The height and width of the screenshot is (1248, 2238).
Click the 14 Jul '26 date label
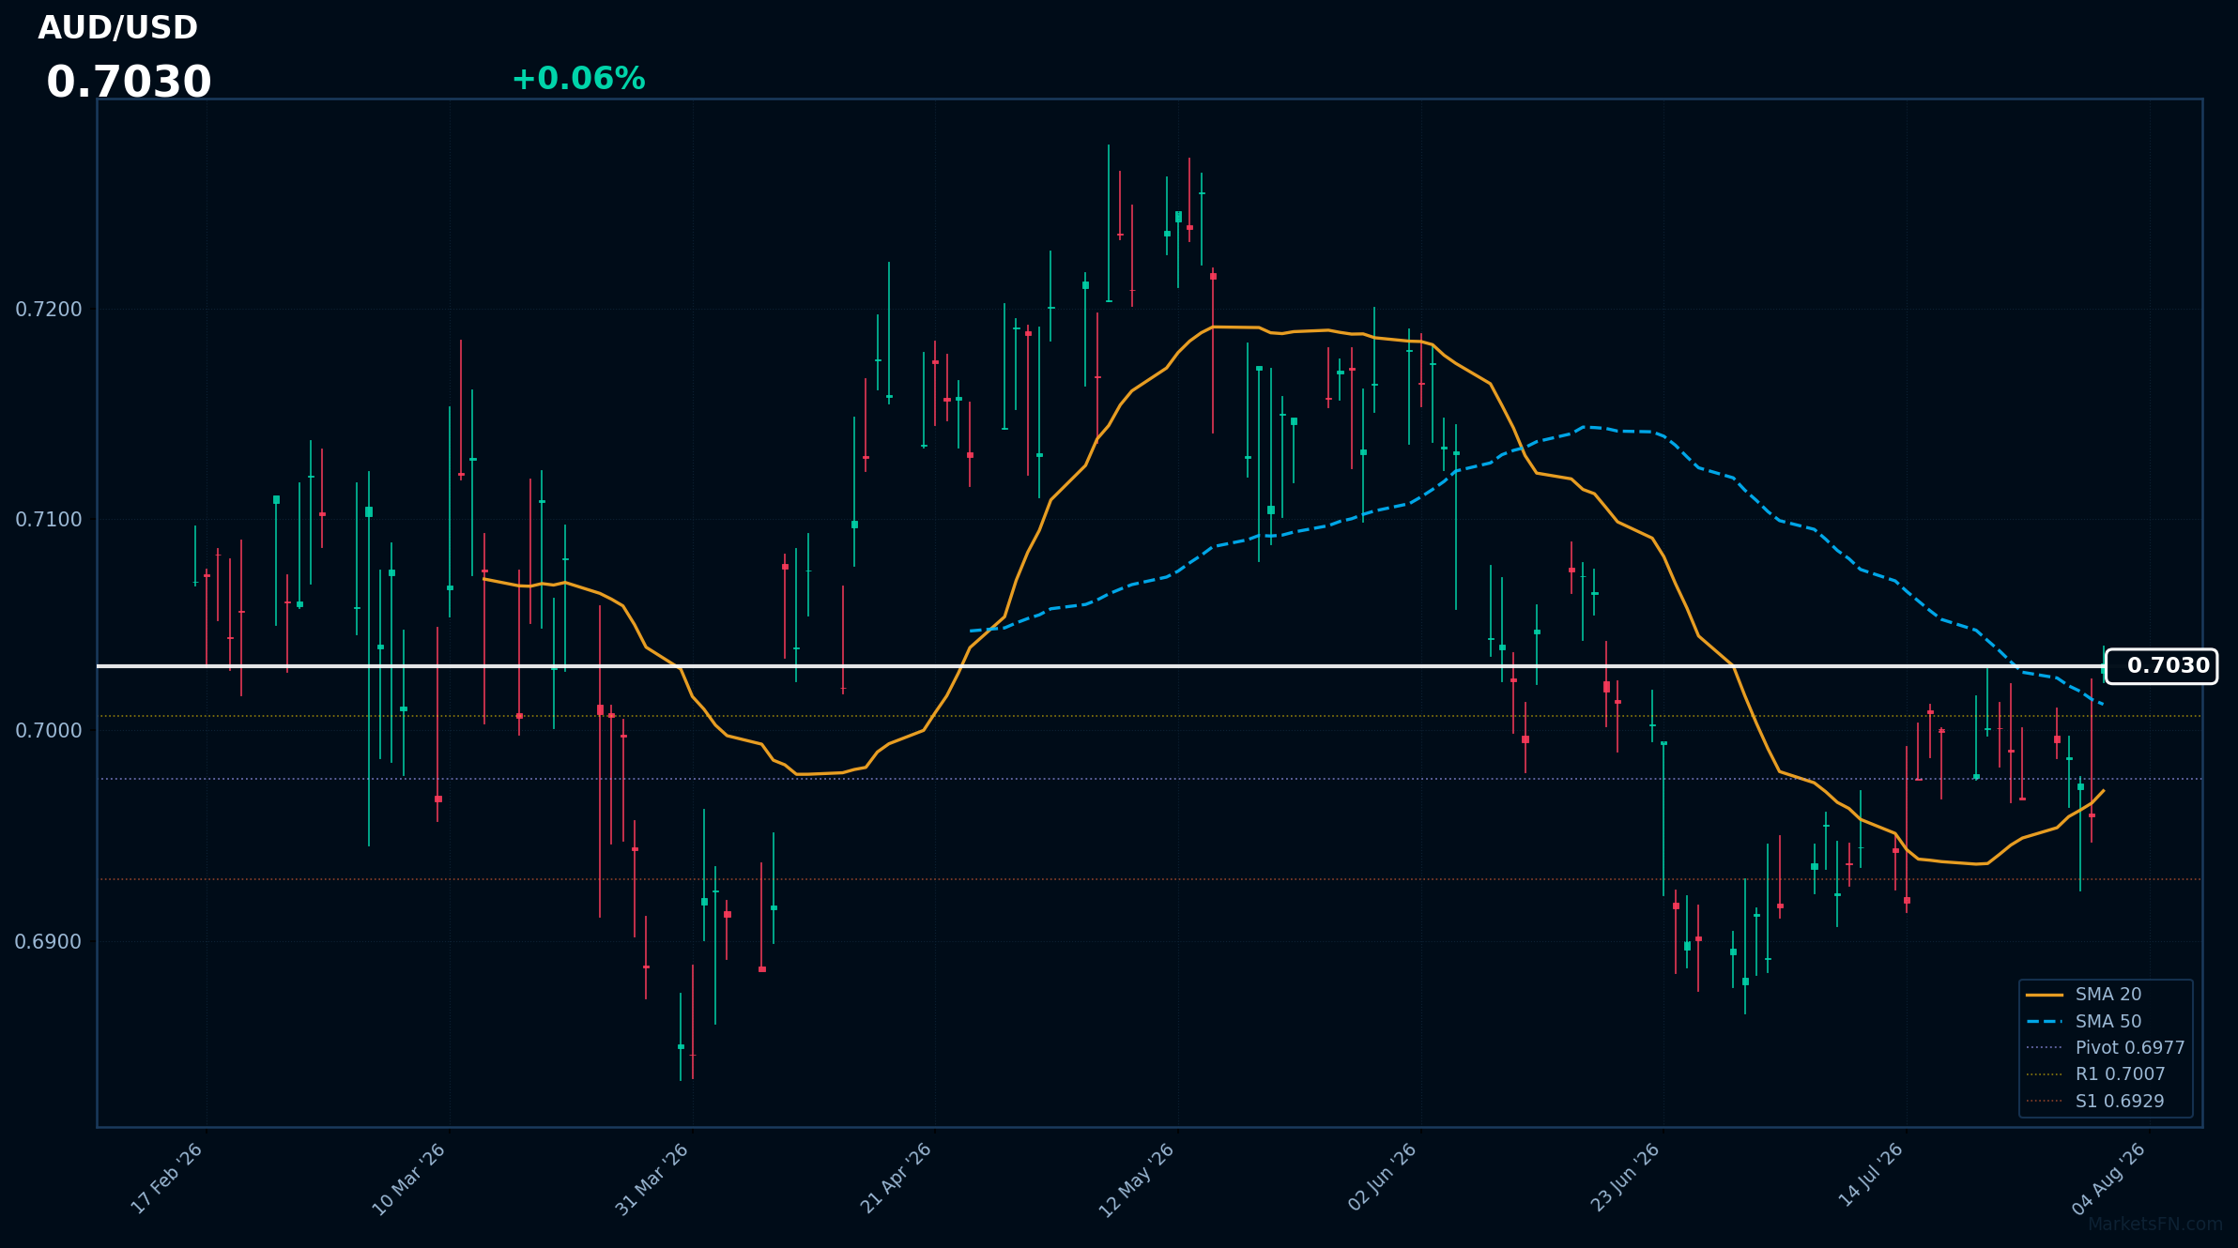click(1870, 1175)
